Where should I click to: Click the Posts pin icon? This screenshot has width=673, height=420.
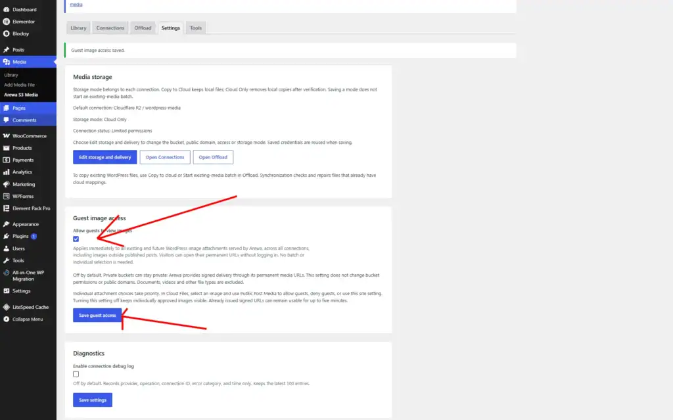coord(7,50)
